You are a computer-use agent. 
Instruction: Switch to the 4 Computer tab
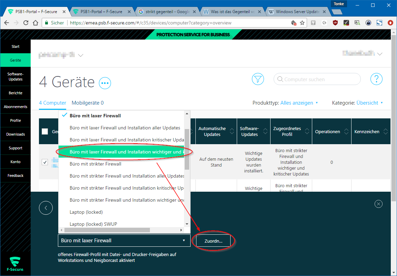click(x=52, y=103)
